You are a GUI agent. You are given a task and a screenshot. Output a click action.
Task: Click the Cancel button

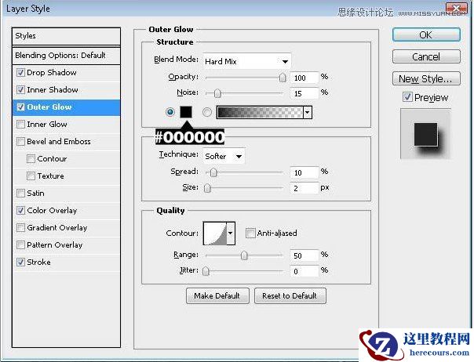coord(426,56)
